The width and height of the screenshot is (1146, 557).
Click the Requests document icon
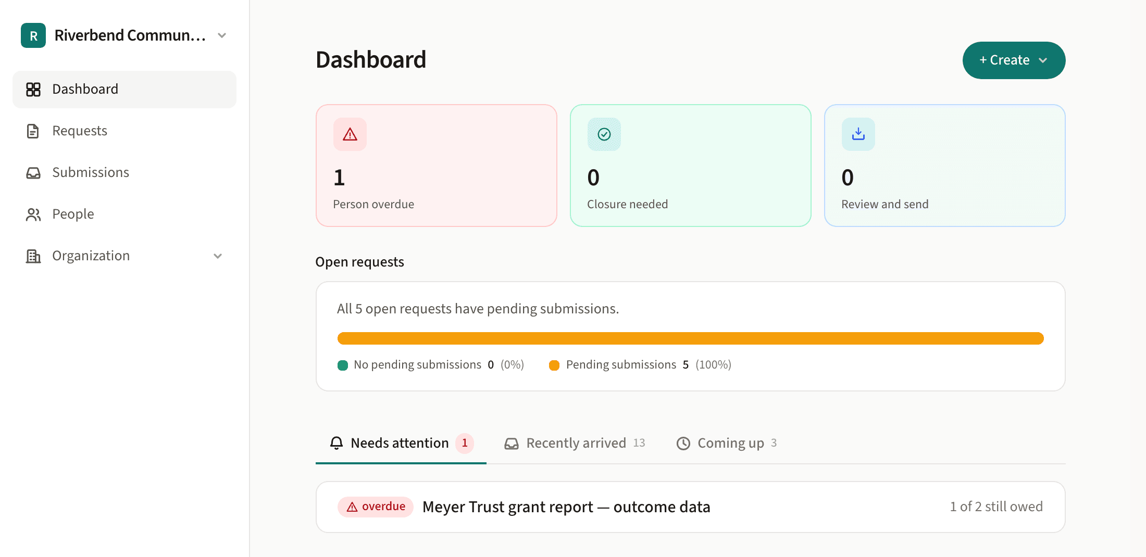[33, 131]
